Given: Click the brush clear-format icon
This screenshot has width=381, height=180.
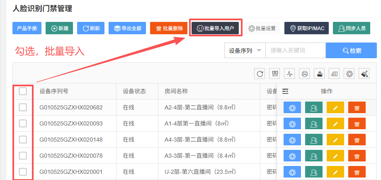Looking at the screenshot, I should point(364,73).
